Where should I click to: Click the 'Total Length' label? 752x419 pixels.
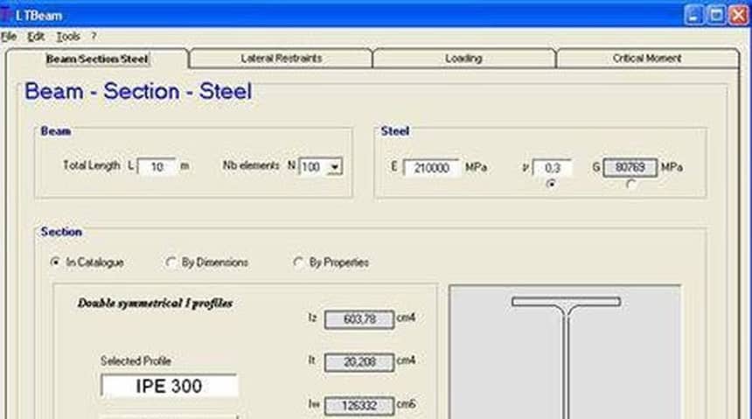(92, 165)
